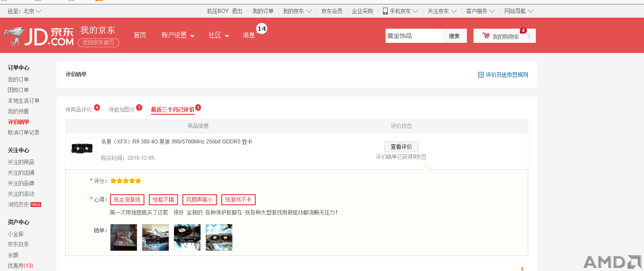Expand the shopping cart arrow

tap(529, 36)
